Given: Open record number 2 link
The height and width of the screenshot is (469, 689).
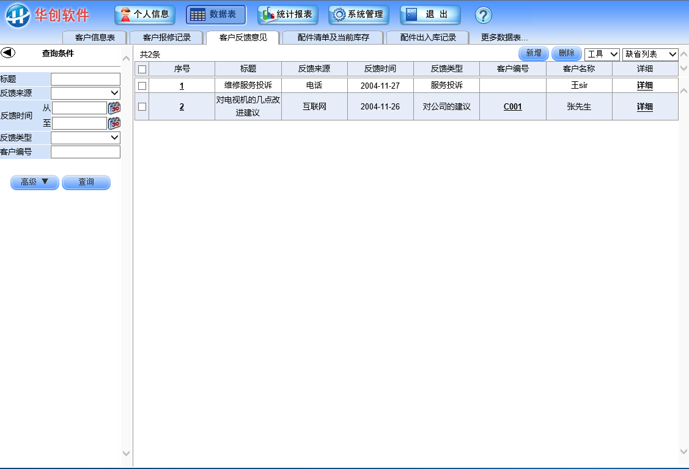Looking at the screenshot, I should click(182, 106).
